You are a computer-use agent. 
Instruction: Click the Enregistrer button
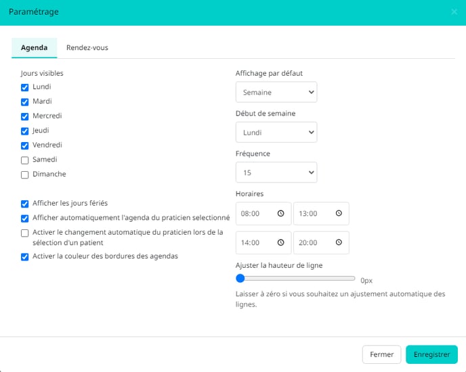431,354
